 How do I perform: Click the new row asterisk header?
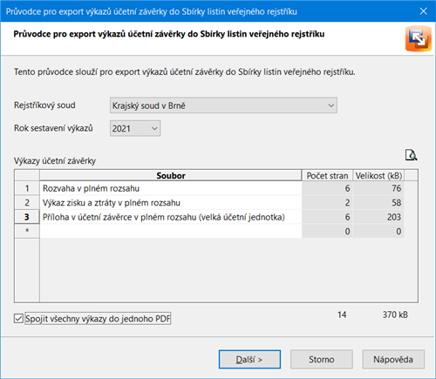[x=27, y=232]
